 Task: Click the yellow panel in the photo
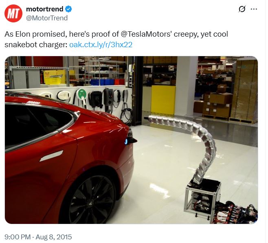163,100
